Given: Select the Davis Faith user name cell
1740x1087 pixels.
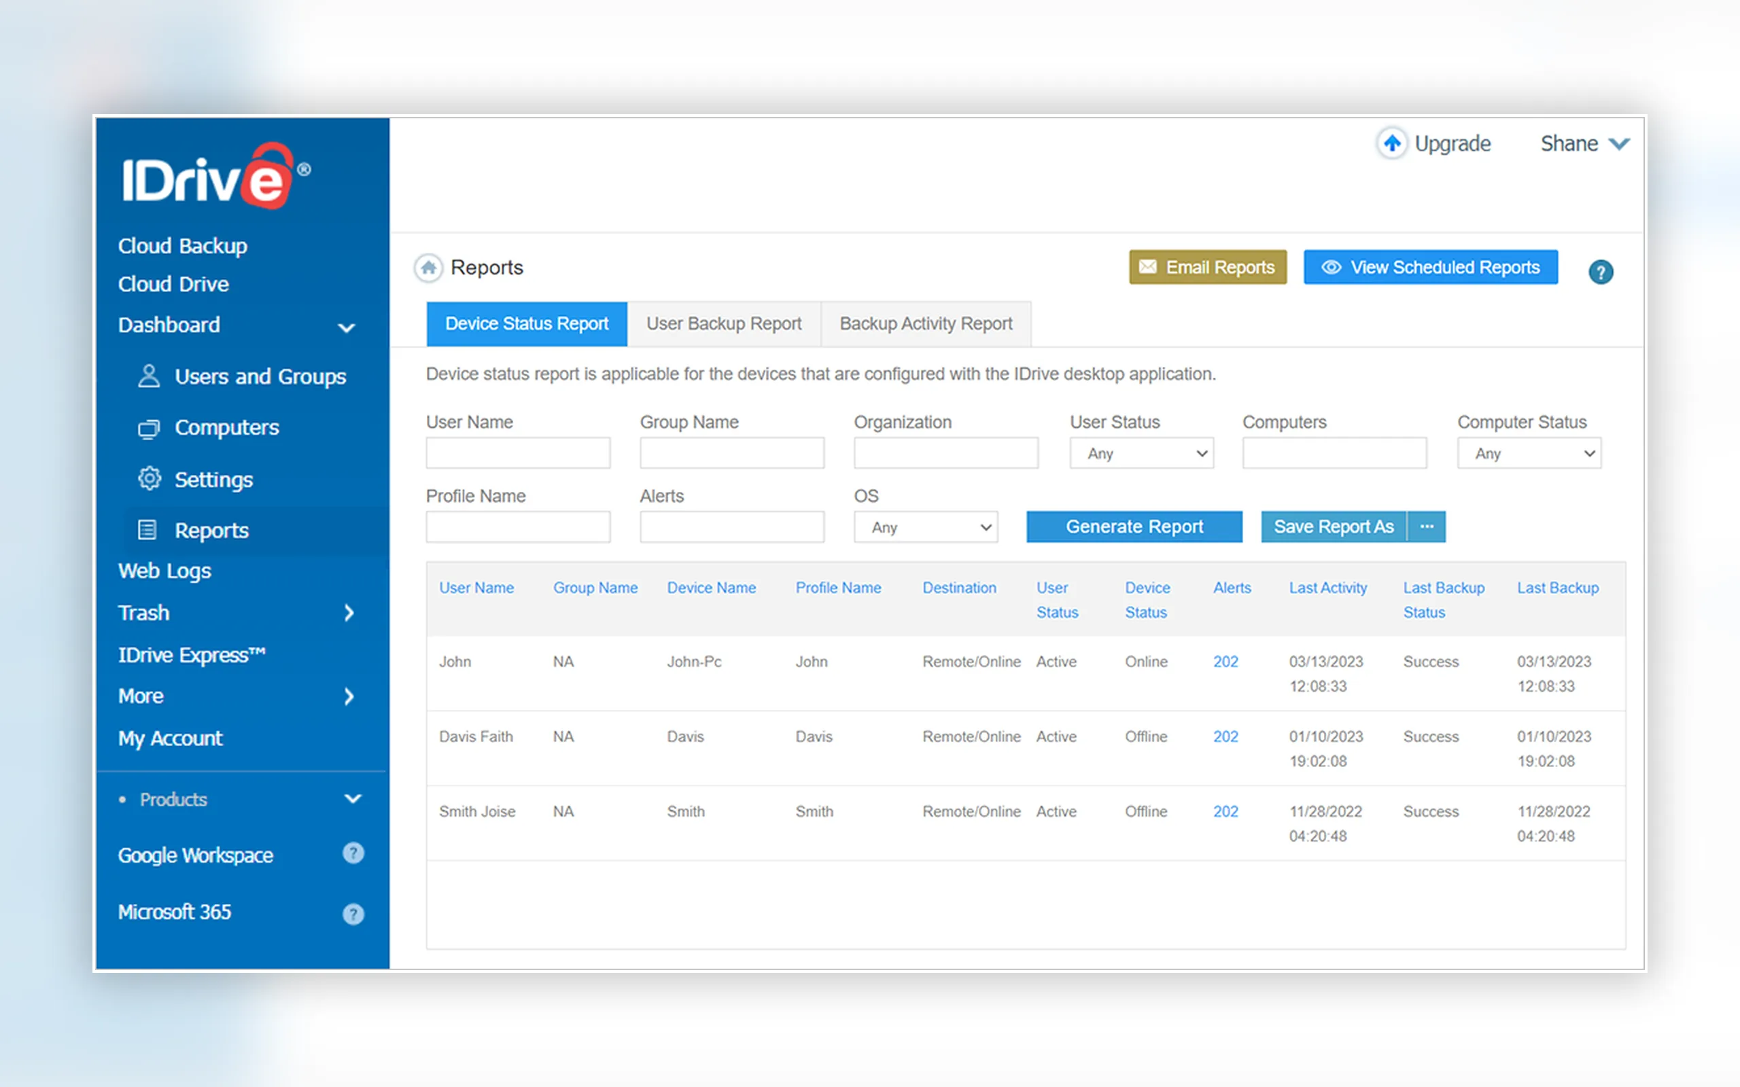Looking at the screenshot, I should [x=476, y=736].
